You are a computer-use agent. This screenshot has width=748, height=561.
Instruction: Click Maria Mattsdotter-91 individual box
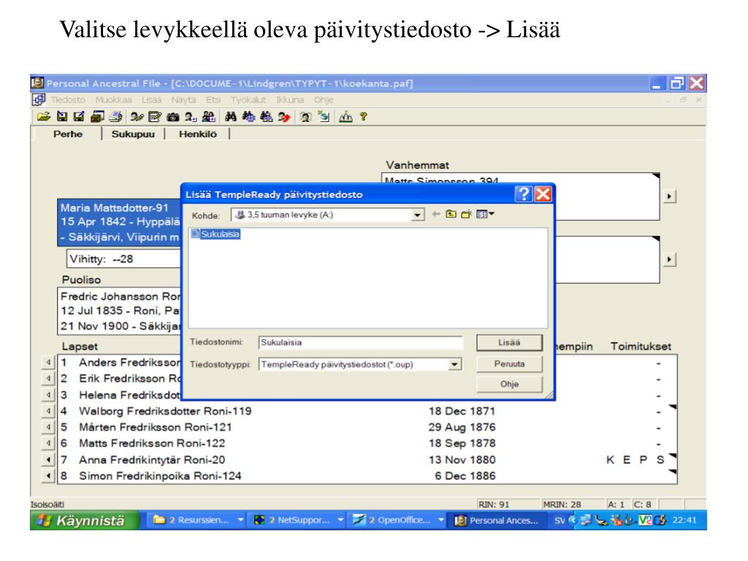tap(119, 222)
